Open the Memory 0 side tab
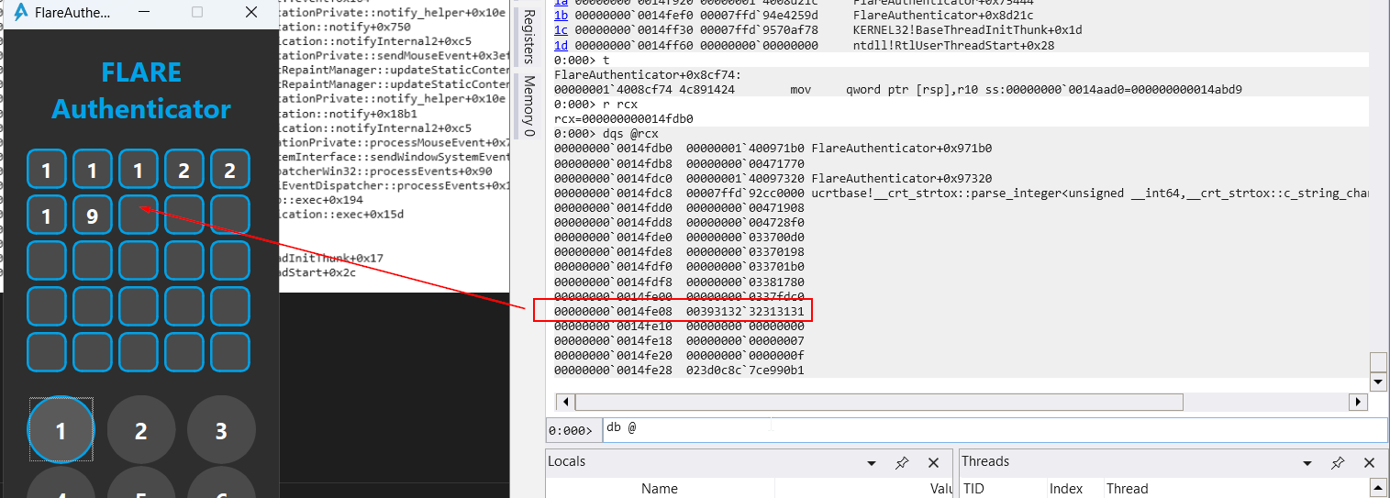The image size is (1390, 498). (528, 106)
